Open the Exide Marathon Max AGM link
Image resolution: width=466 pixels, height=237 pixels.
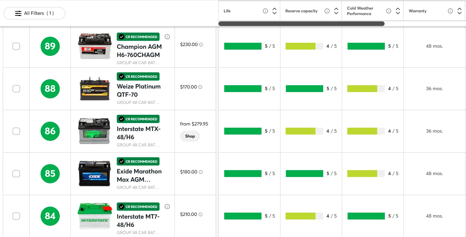[139, 175]
